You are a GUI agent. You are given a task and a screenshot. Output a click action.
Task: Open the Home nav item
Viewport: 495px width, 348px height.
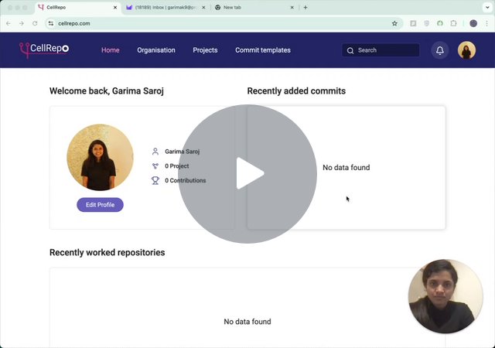(110, 50)
